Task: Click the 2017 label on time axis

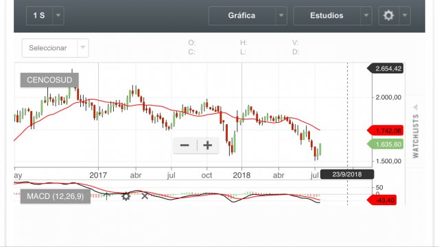Action: click(98, 176)
